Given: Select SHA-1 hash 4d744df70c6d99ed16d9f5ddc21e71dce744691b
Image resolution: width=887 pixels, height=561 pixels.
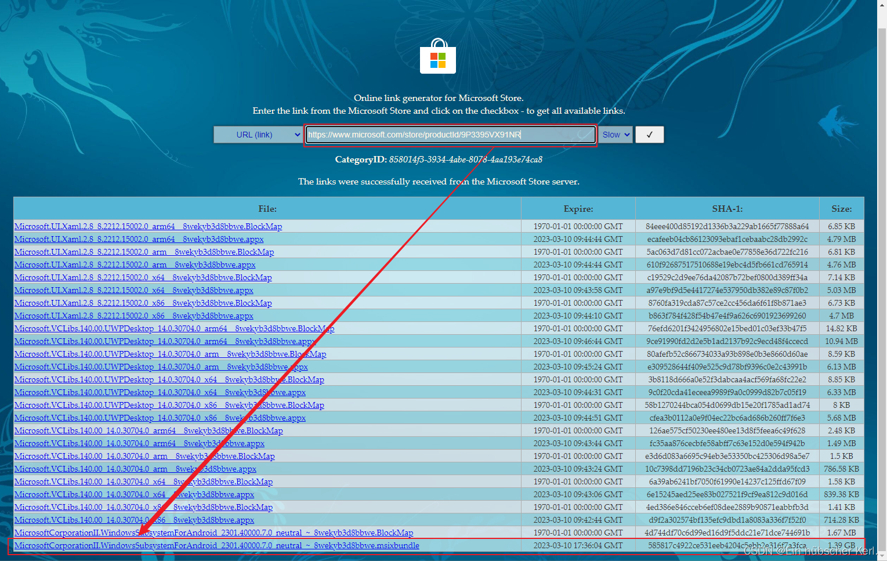Looking at the screenshot, I should 727,533.
